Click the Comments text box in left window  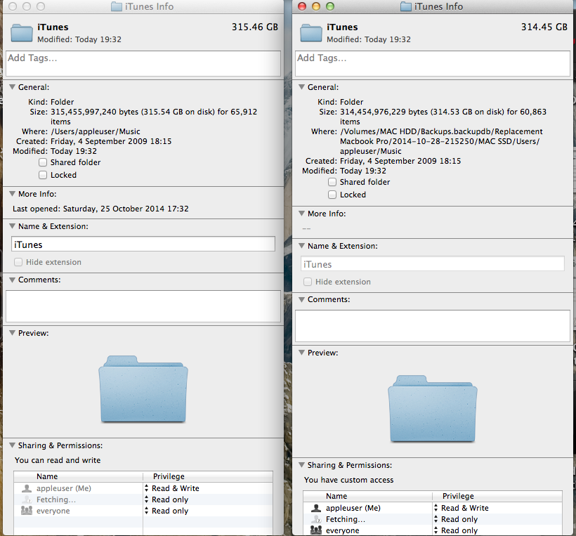click(x=143, y=306)
